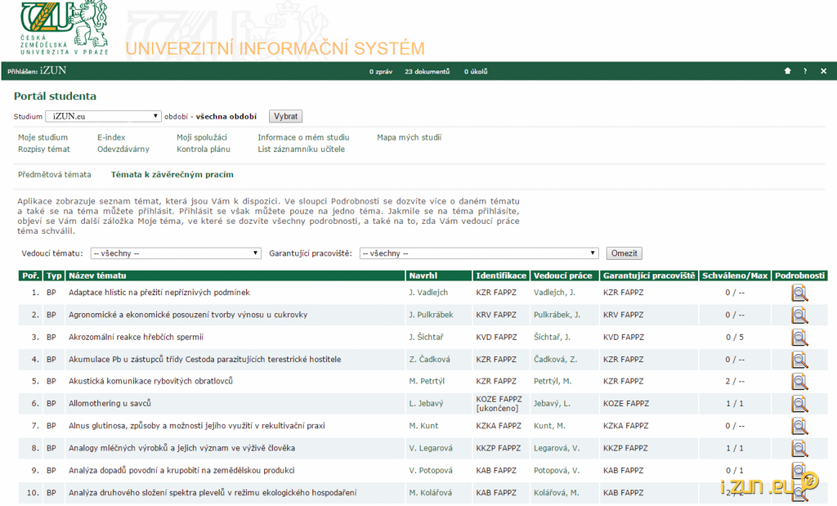Viewport: 837px width, 506px height.
Task: Open the E-index link
Action: click(x=111, y=137)
